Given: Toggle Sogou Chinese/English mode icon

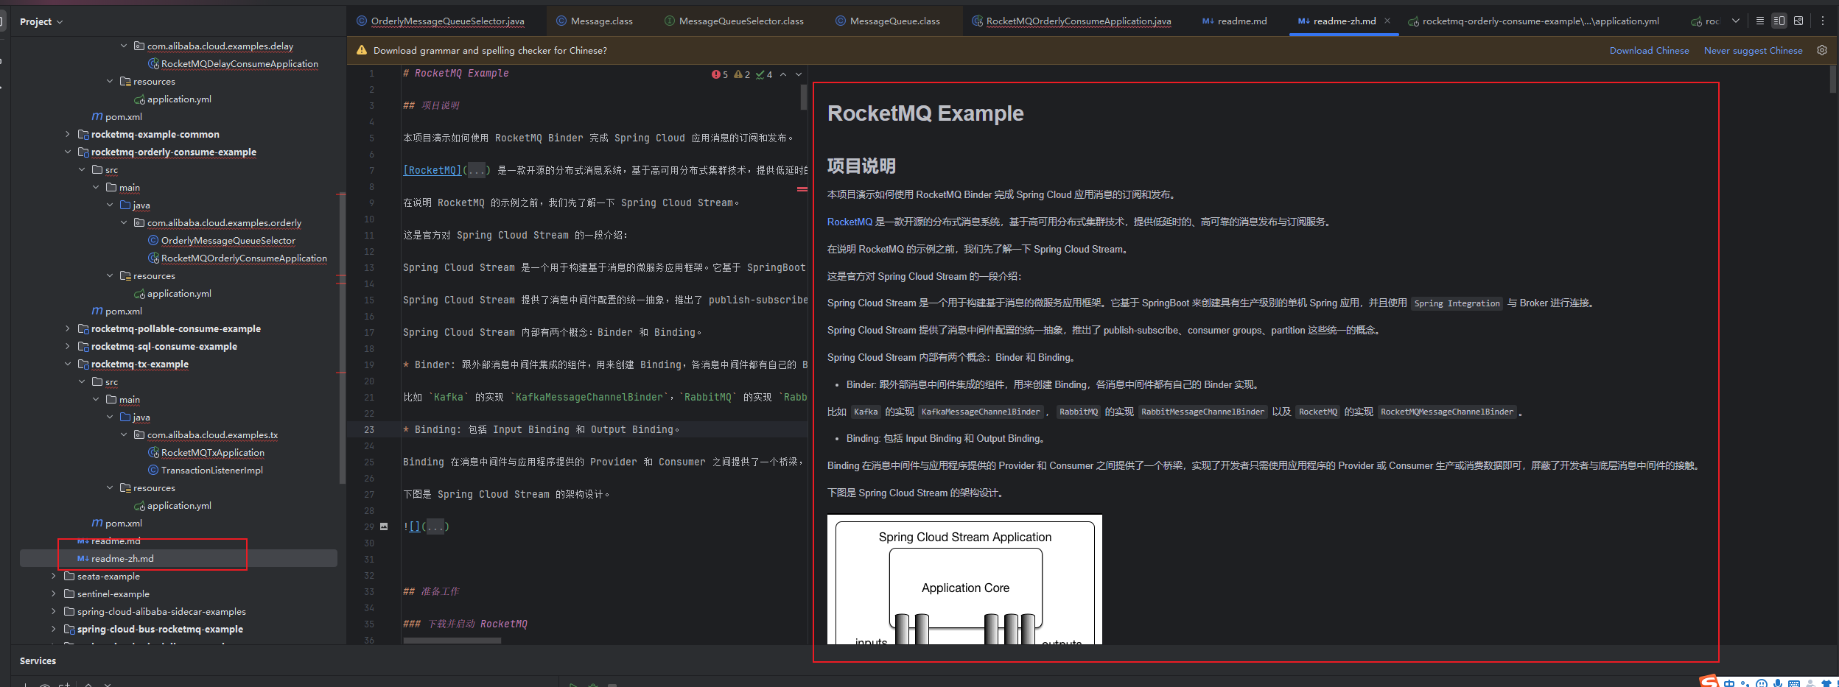Looking at the screenshot, I should point(1729,683).
